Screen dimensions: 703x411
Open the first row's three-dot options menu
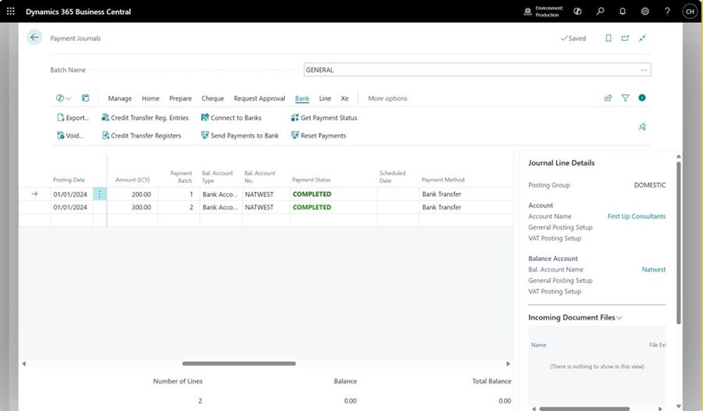click(x=100, y=194)
